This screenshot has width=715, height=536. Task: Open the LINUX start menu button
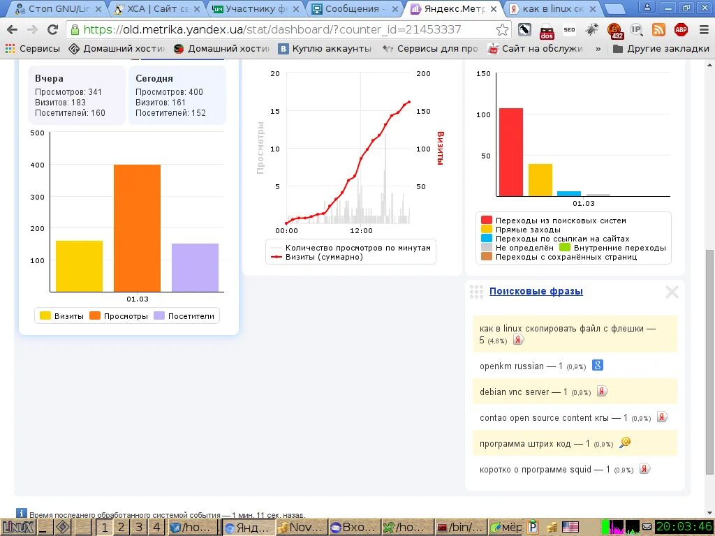click(x=17, y=528)
